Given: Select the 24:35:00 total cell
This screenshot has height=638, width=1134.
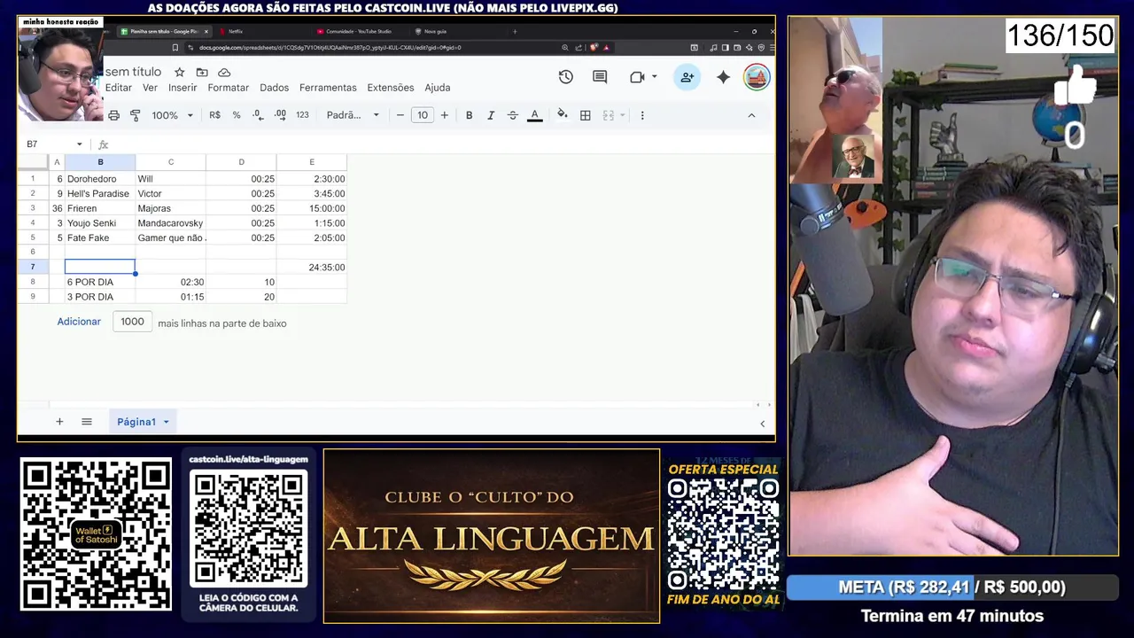Looking at the screenshot, I should click(312, 267).
